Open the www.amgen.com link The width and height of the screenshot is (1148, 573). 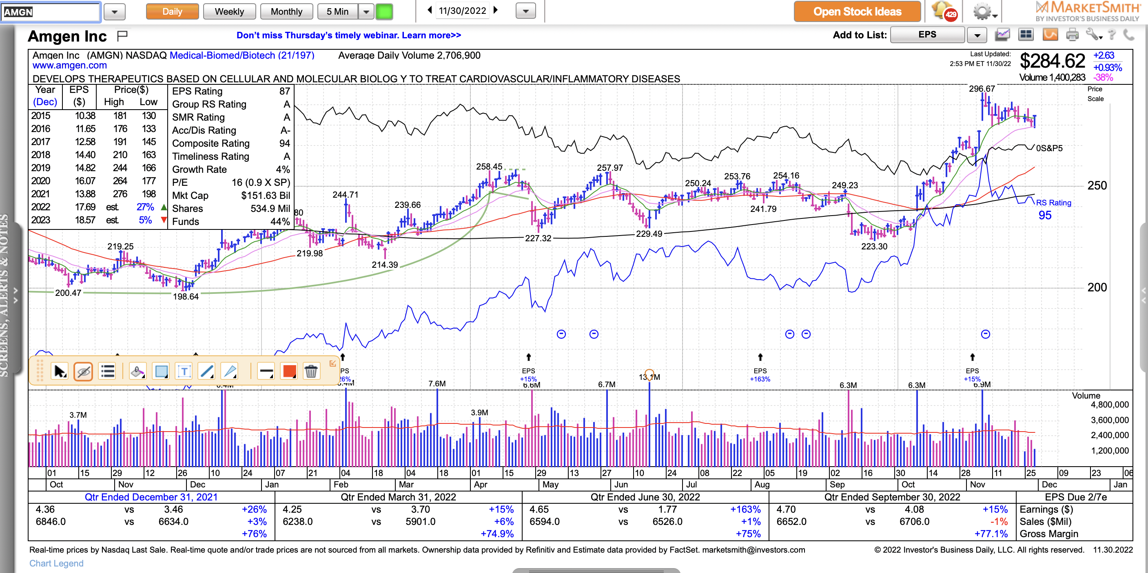[69, 66]
